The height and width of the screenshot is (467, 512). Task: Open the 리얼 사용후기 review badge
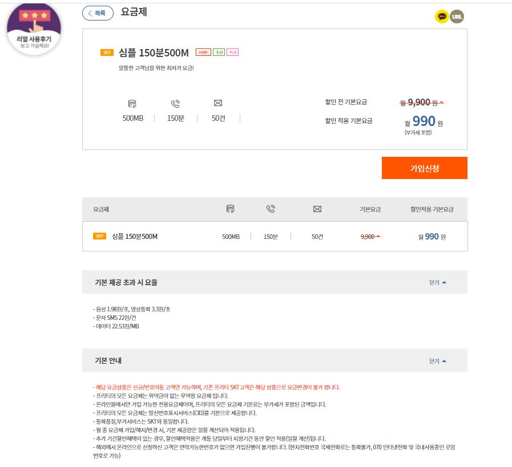[34, 29]
